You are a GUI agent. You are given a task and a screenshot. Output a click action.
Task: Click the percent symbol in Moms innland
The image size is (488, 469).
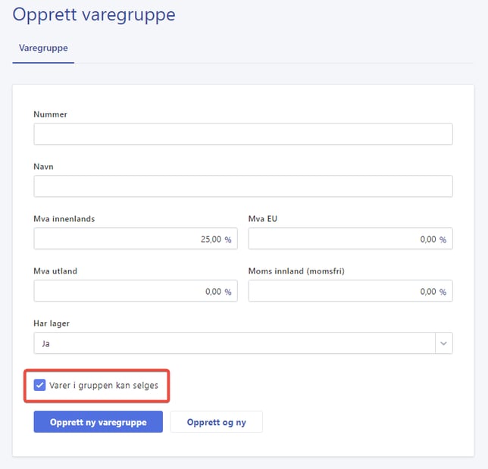pyautogui.click(x=443, y=291)
